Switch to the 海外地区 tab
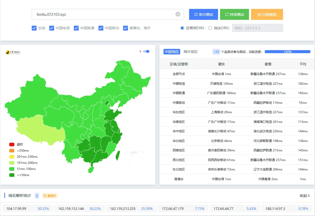Screen dimensions: 315x216 pyautogui.click(x=190, y=52)
